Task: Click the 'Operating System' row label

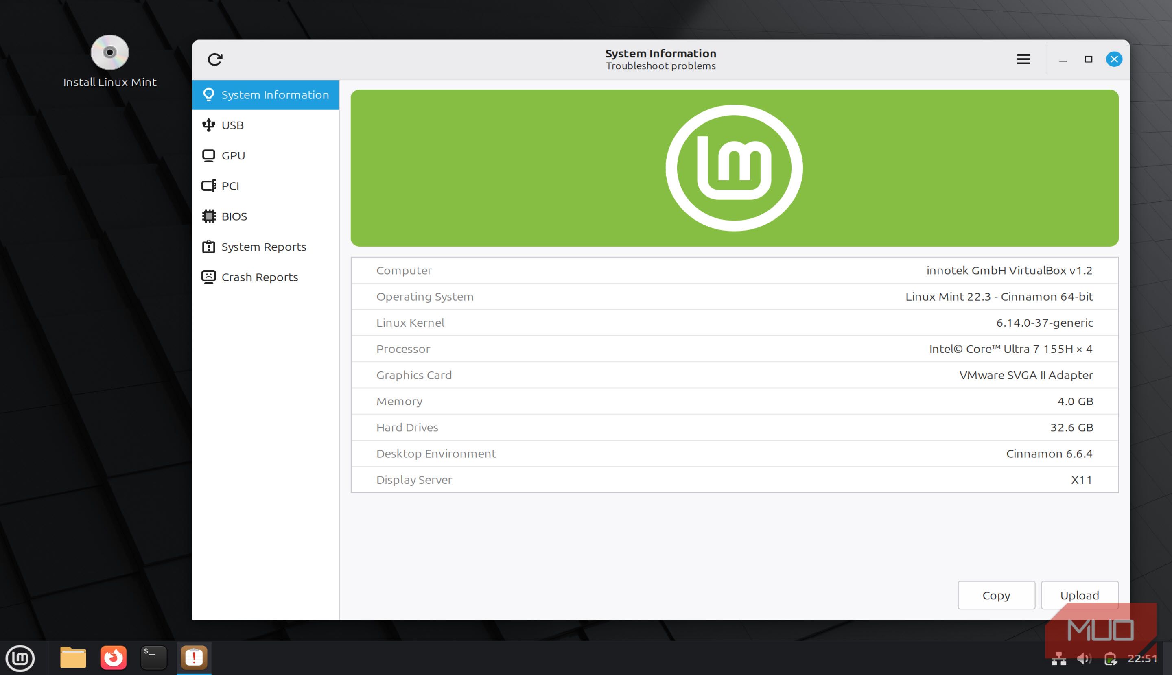Action: pyautogui.click(x=425, y=297)
